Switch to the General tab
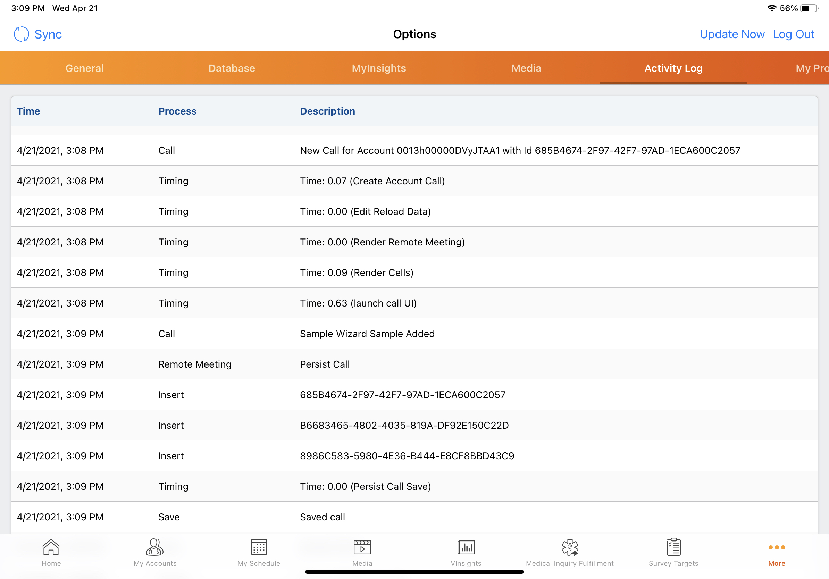Image resolution: width=829 pixels, height=579 pixels. click(x=84, y=68)
